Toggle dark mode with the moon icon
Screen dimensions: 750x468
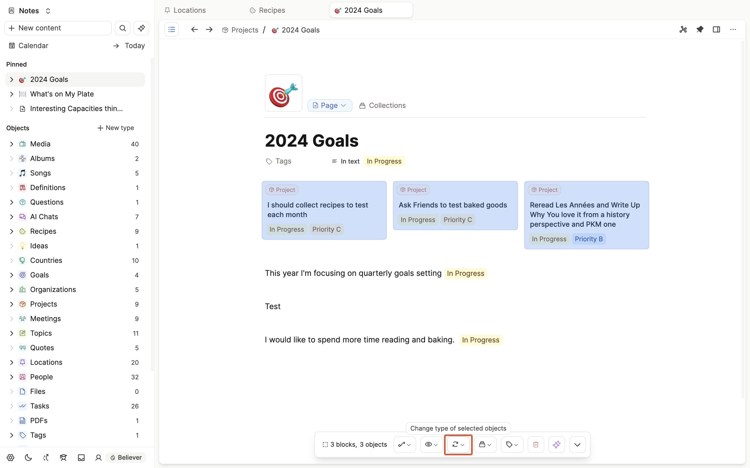point(28,458)
